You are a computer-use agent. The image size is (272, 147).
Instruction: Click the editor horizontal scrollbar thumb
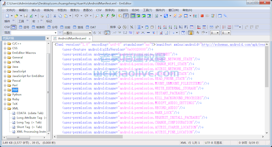89,136
